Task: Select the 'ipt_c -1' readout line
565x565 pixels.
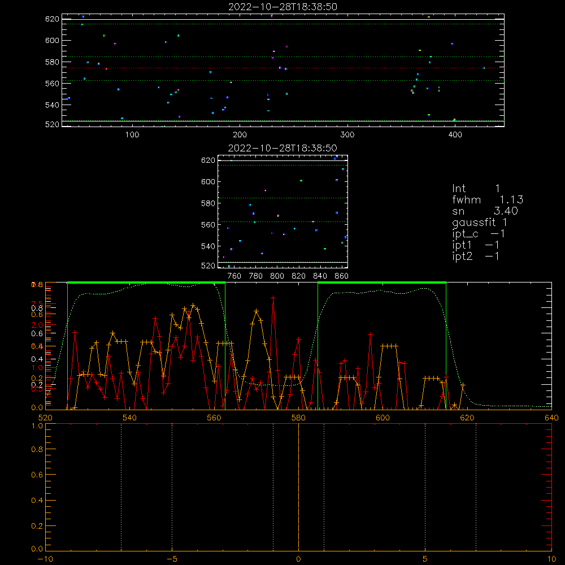Action: coord(479,234)
